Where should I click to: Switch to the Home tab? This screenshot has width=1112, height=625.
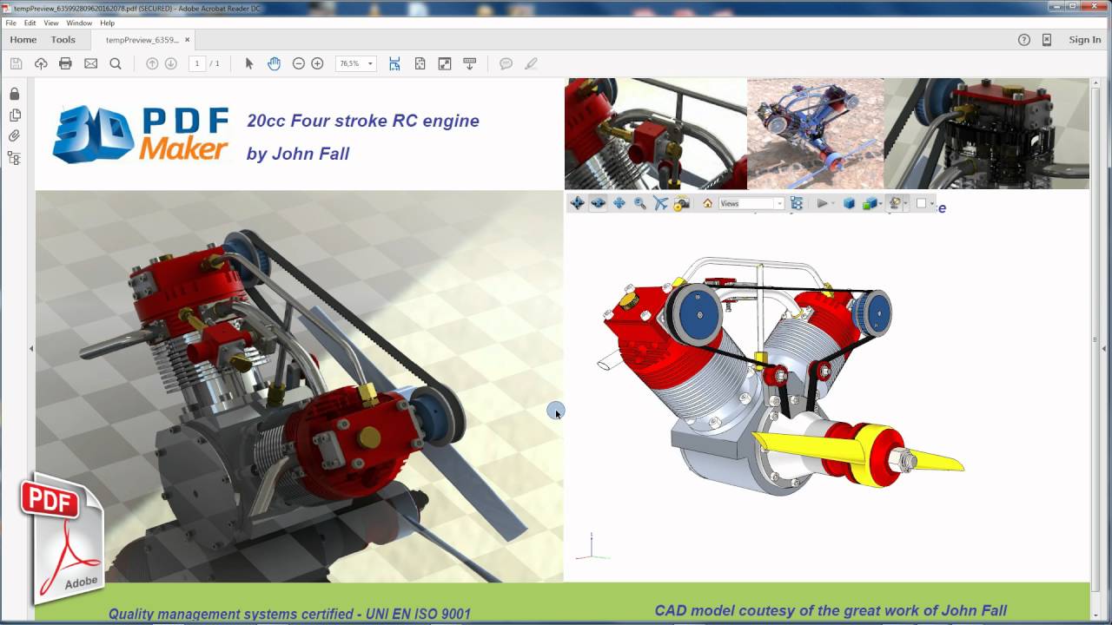pos(23,40)
